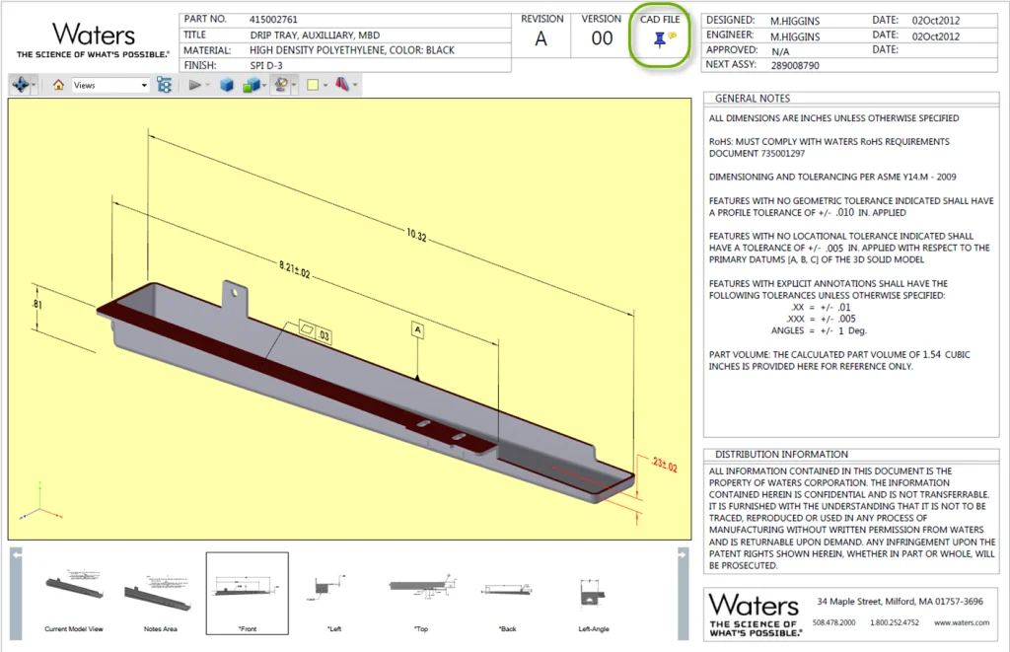1010x652 pixels.
Task: Open the CAD file pushpin attachment
Action: click(x=660, y=40)
